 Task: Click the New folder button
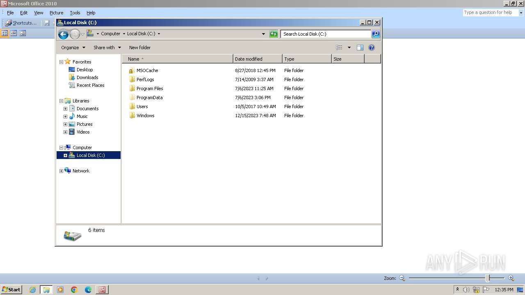point(140,48)
